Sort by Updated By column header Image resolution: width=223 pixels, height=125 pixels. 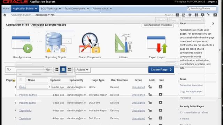pyautogui.click(x=76, y=80)
